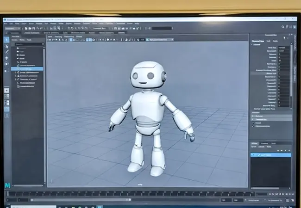Viewport: 301px width, 208px height.
Task: Click the Outliner vertical scrollbar
Action: 44,115
